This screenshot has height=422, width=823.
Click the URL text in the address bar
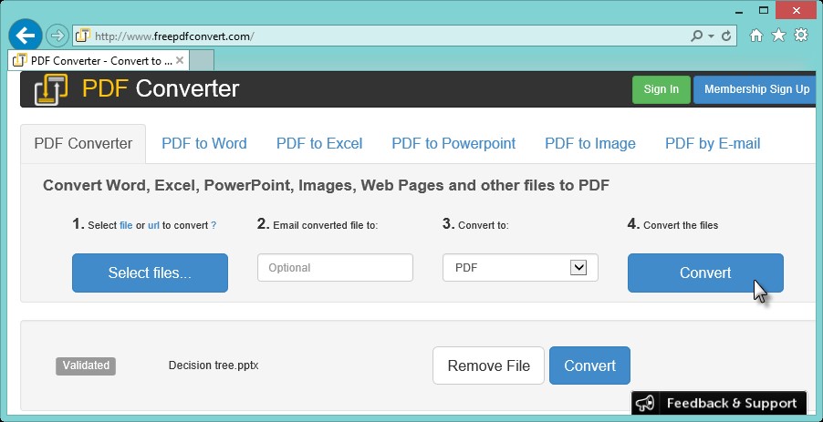[174, 36]
